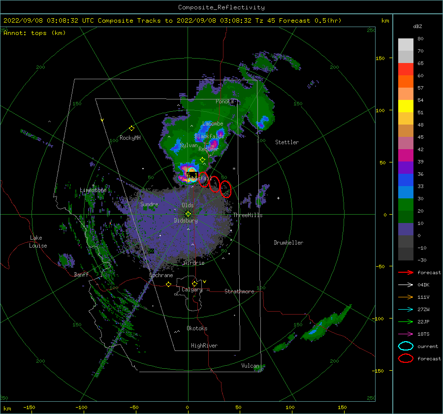Select the magenta 18TS arrow legend icon

point(406,334)
